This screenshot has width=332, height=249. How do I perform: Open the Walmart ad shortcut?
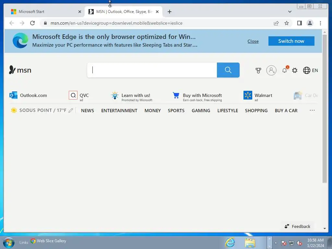point(258,96)
